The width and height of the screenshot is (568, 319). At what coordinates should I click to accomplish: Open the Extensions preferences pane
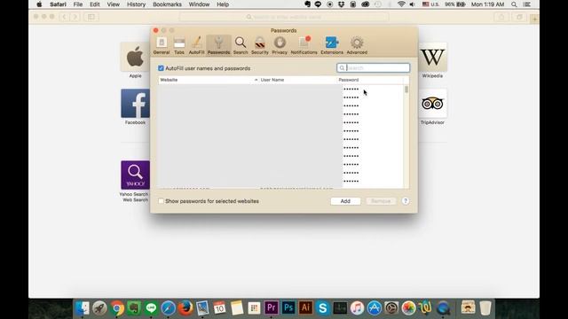point(332,45)
